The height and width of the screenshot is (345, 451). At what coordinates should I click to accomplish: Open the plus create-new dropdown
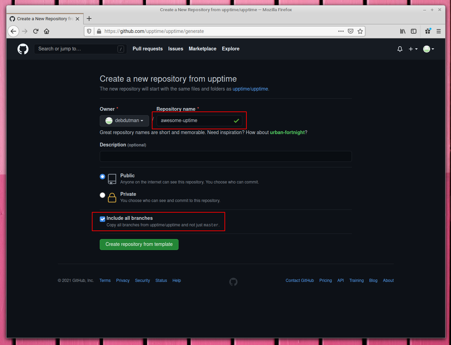coord(413,49)
